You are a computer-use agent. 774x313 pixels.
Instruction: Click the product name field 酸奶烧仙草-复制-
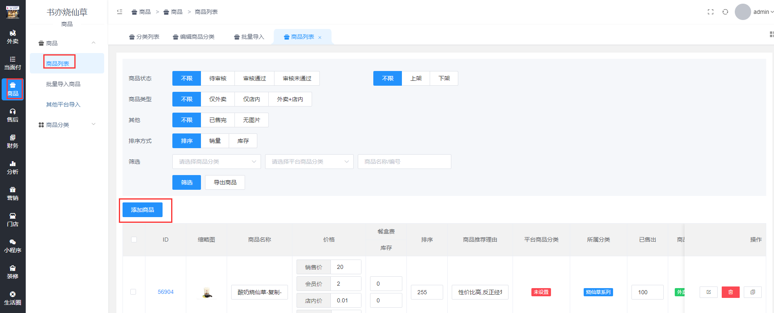pyautogui.click(x=259, y=292)
